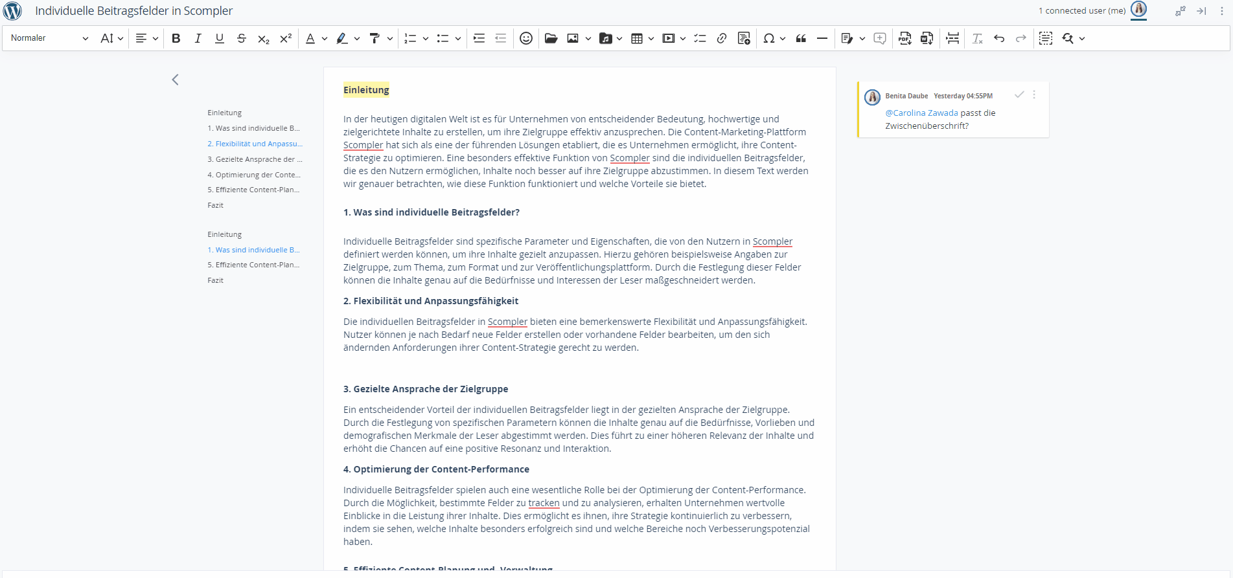1233x578 pixels.
Task: Toggle bold formatting
Action: pos(176,38)
